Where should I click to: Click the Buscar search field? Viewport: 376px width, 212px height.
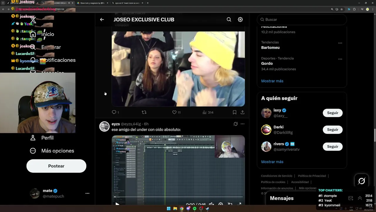[x=302, y=19]
